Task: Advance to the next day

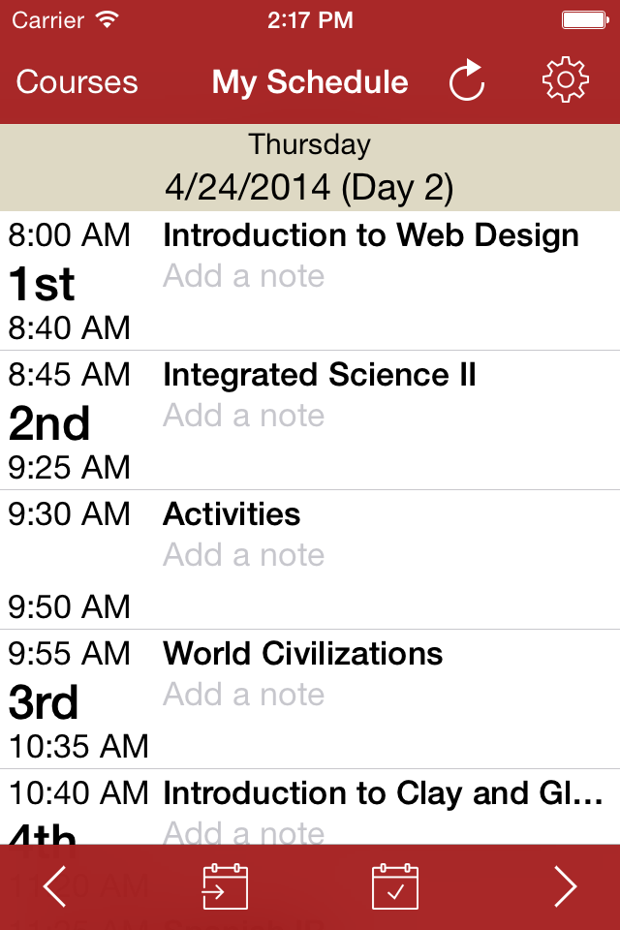Action: click(x=567, y=885)
